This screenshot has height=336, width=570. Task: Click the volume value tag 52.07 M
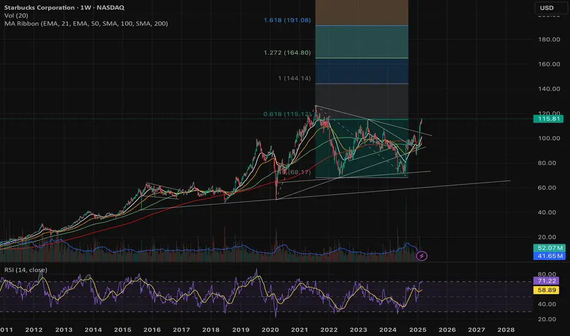[x=549, y=248]
